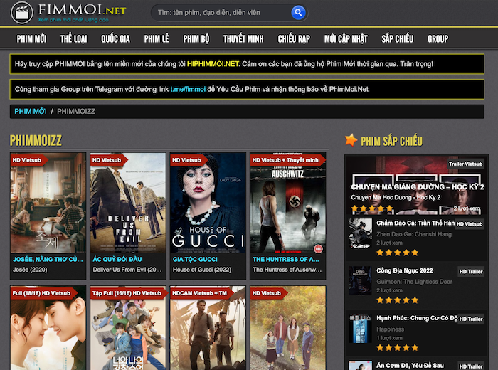
Task: Click the Ăn Cơm Đã, Yêu Để Sau title
Action: [x=410, y=366]
